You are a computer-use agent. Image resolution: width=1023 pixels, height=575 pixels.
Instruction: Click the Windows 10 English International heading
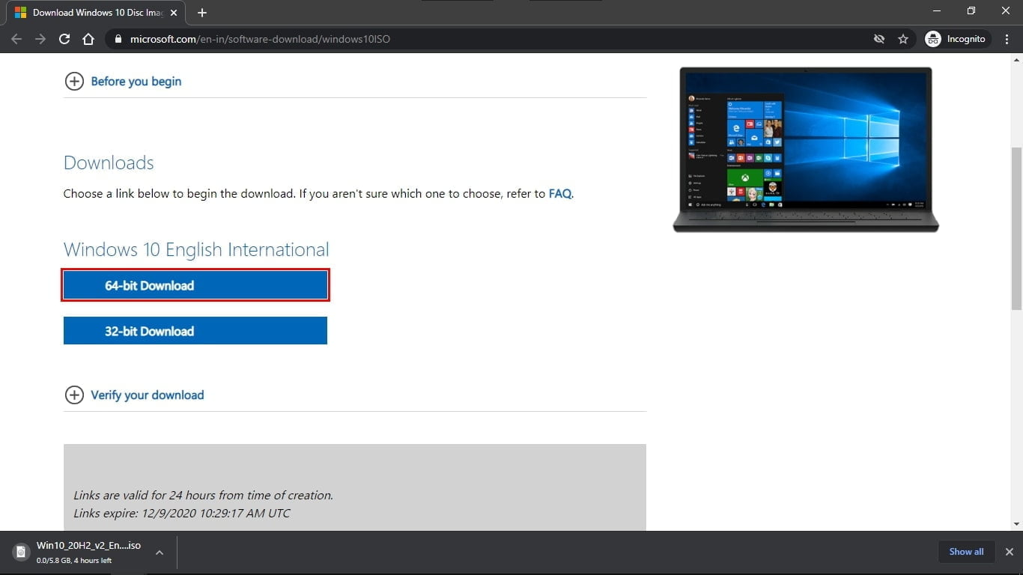(196, 249)
